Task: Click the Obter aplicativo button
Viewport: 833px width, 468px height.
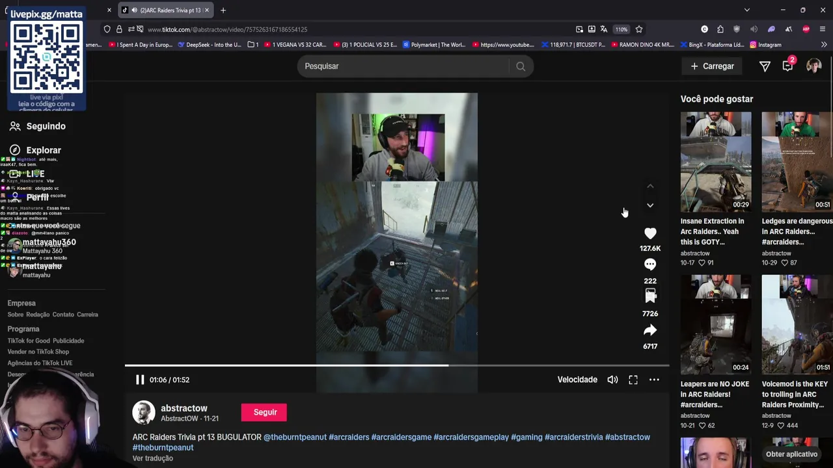Action: (x=791, y=454)
